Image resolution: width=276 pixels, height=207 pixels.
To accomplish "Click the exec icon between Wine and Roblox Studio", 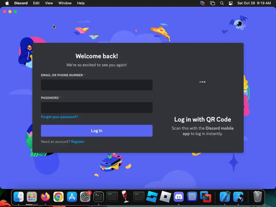I will pyautogui.click(x=139, y=196).
